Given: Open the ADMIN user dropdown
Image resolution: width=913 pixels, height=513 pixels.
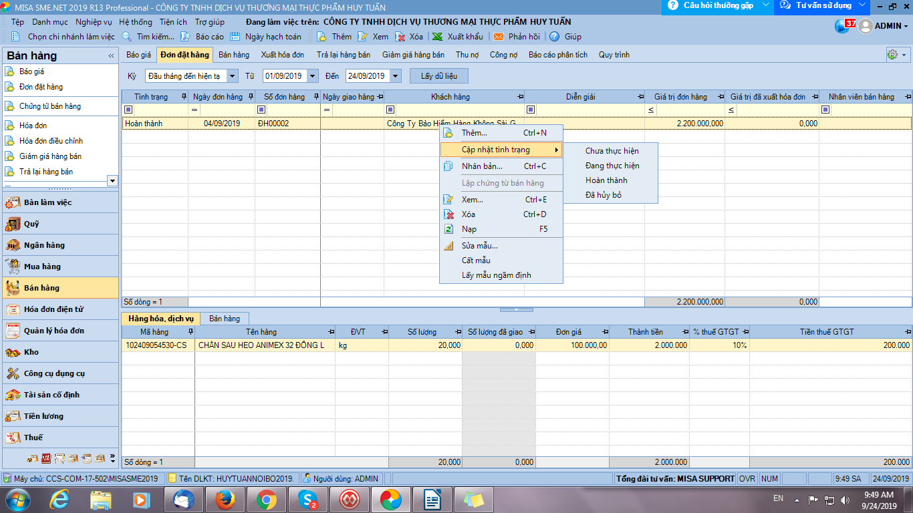Looking at the screenshot, I should [906, 27].
